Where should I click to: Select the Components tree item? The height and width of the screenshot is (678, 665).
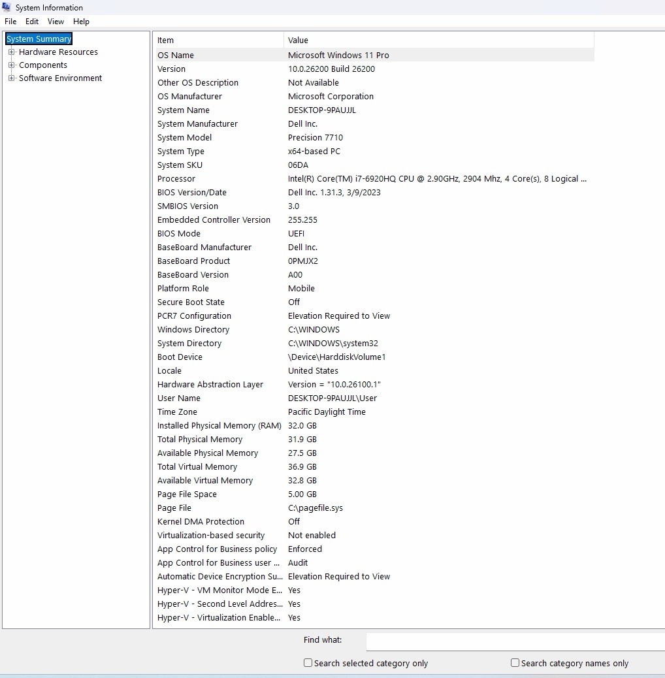43,65
